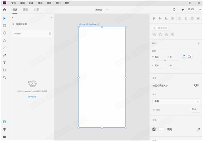
Task: Click the distribute horizontally icon
Action: pos(198,18)
